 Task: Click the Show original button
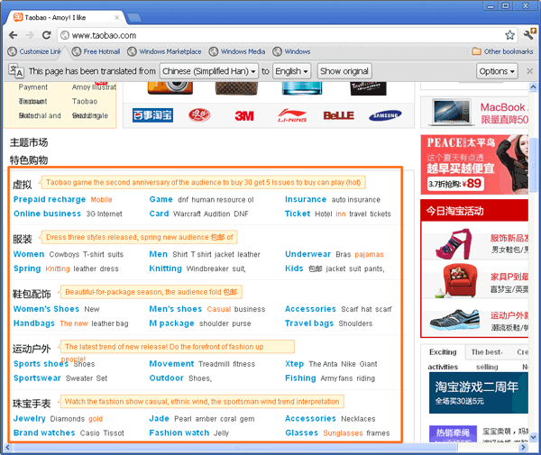(344, 71)
